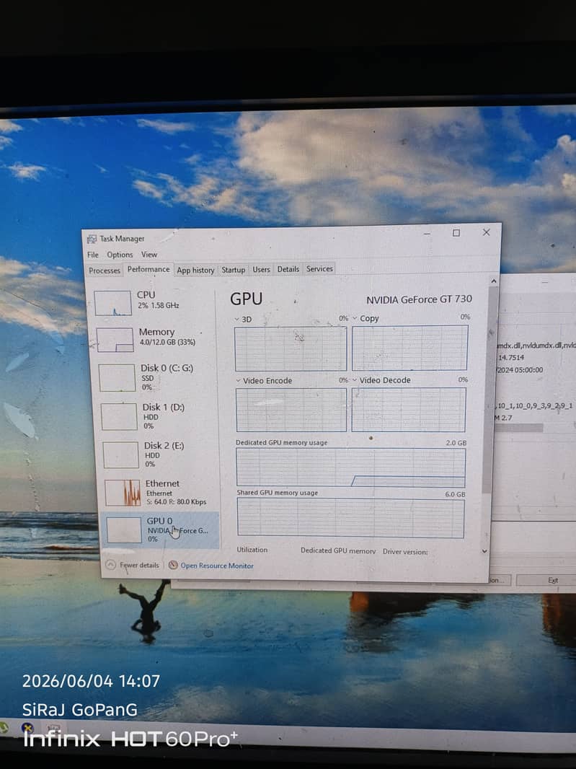Screen dimensions: 576x769
Task: Click the DirectX diagnostic icon in the taskbar
Action: click(x=27, y=727)
